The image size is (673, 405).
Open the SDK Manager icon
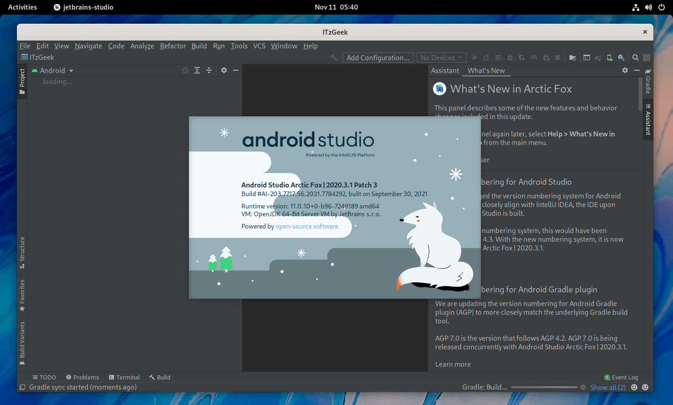click(621, 57)
